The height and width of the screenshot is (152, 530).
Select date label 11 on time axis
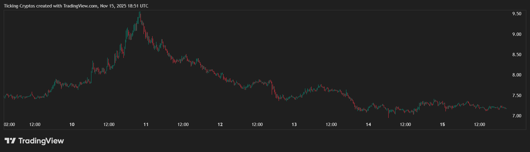146,125
